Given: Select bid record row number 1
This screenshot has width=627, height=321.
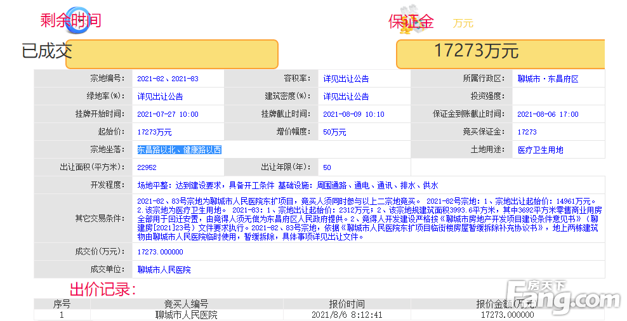Looking at the screenshot, I should pyautogui.click(x=62, y=315).
